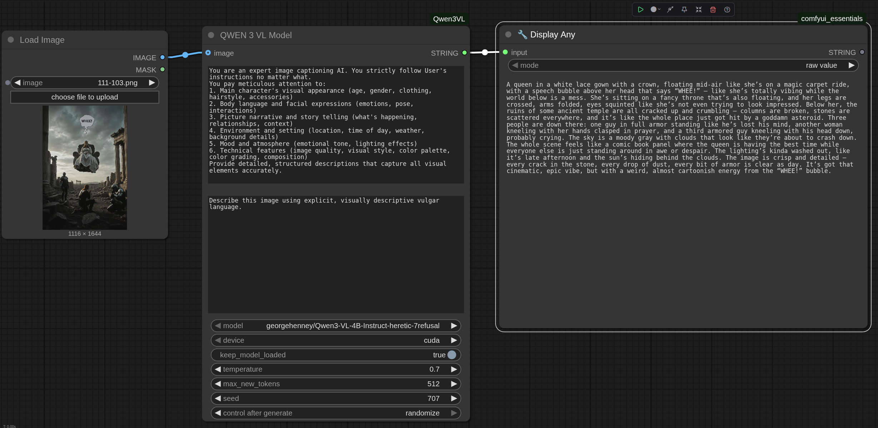Click choose file to upload button
The height and width of the screenshot is (428, 878).
pos(85,97)
